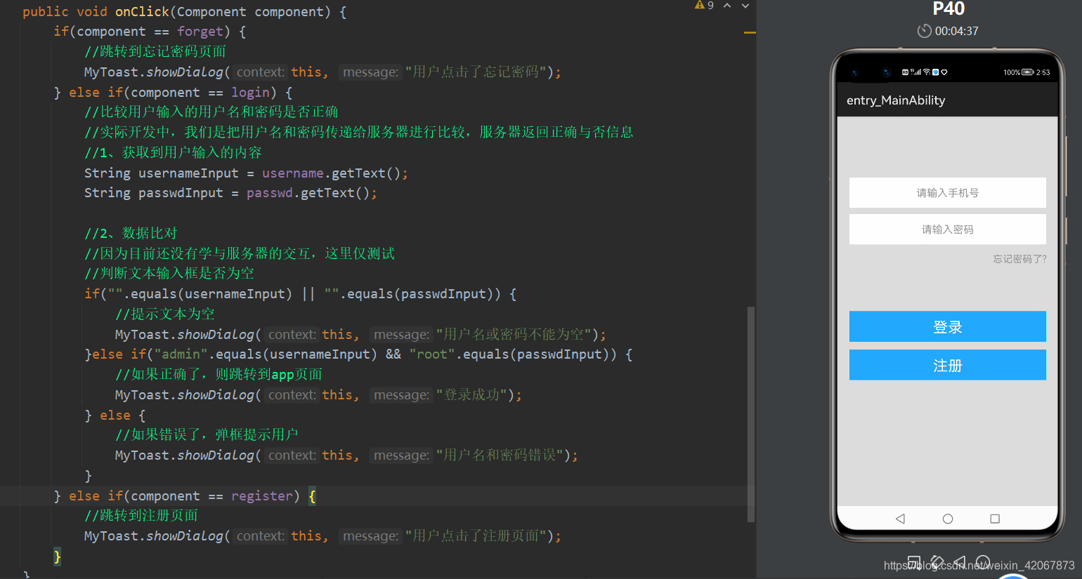Click the 00:04:37 session timer text
Image resolution: width=1082 pixels, height=579 pixels.
956,31
